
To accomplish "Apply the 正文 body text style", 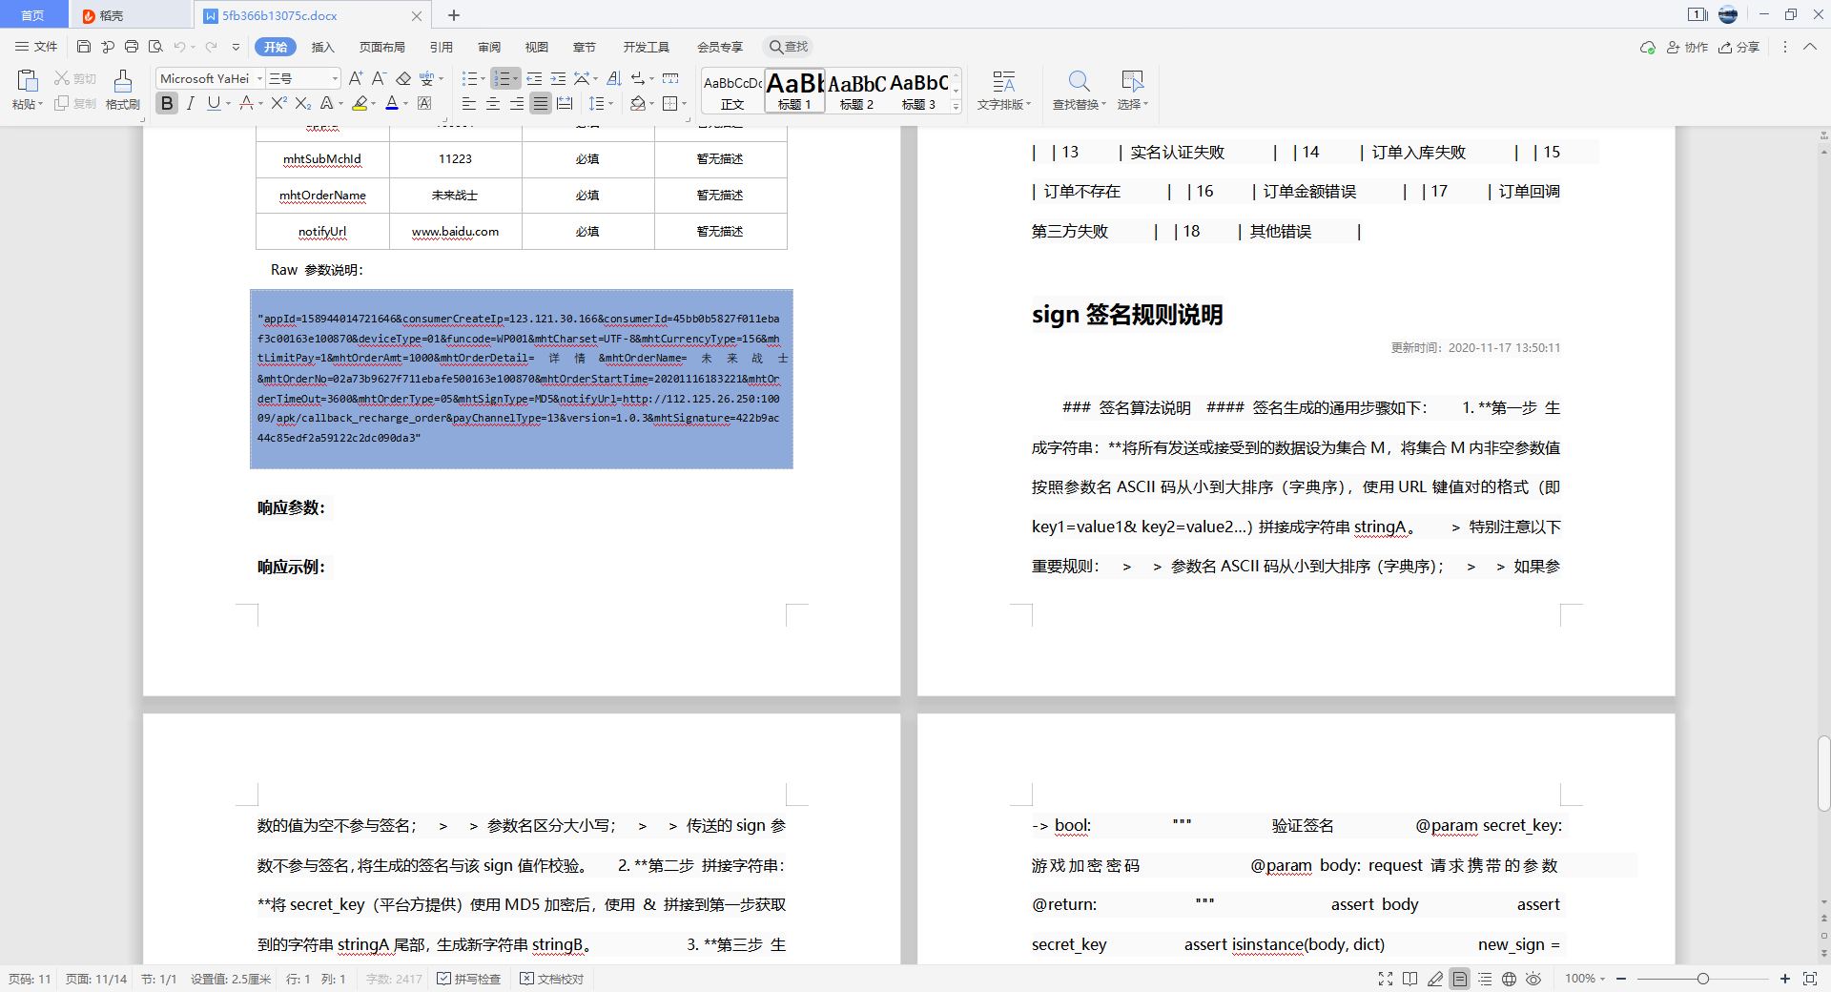I will coord(732,91).
